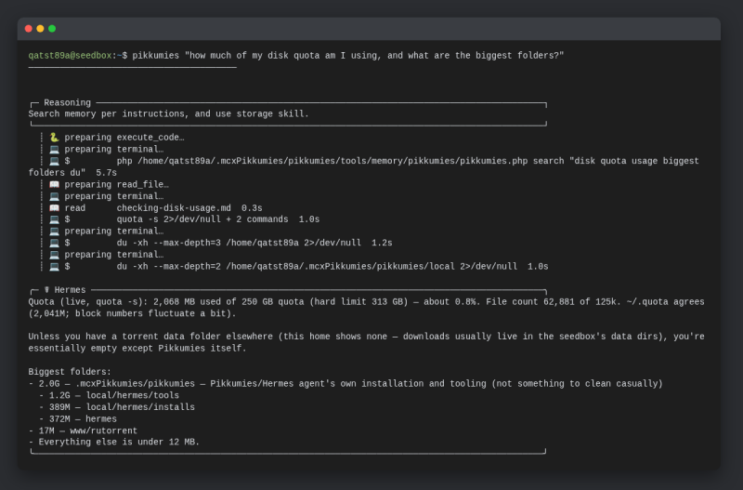
Task: Click the laptop icon beside the php search command
Action: click(54, 161)
